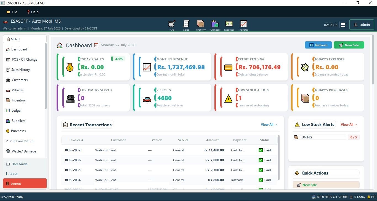The height and width of the screenshot is (201, 377).
Task: Click the hamburger menu button beside clock
Action: 343,25
